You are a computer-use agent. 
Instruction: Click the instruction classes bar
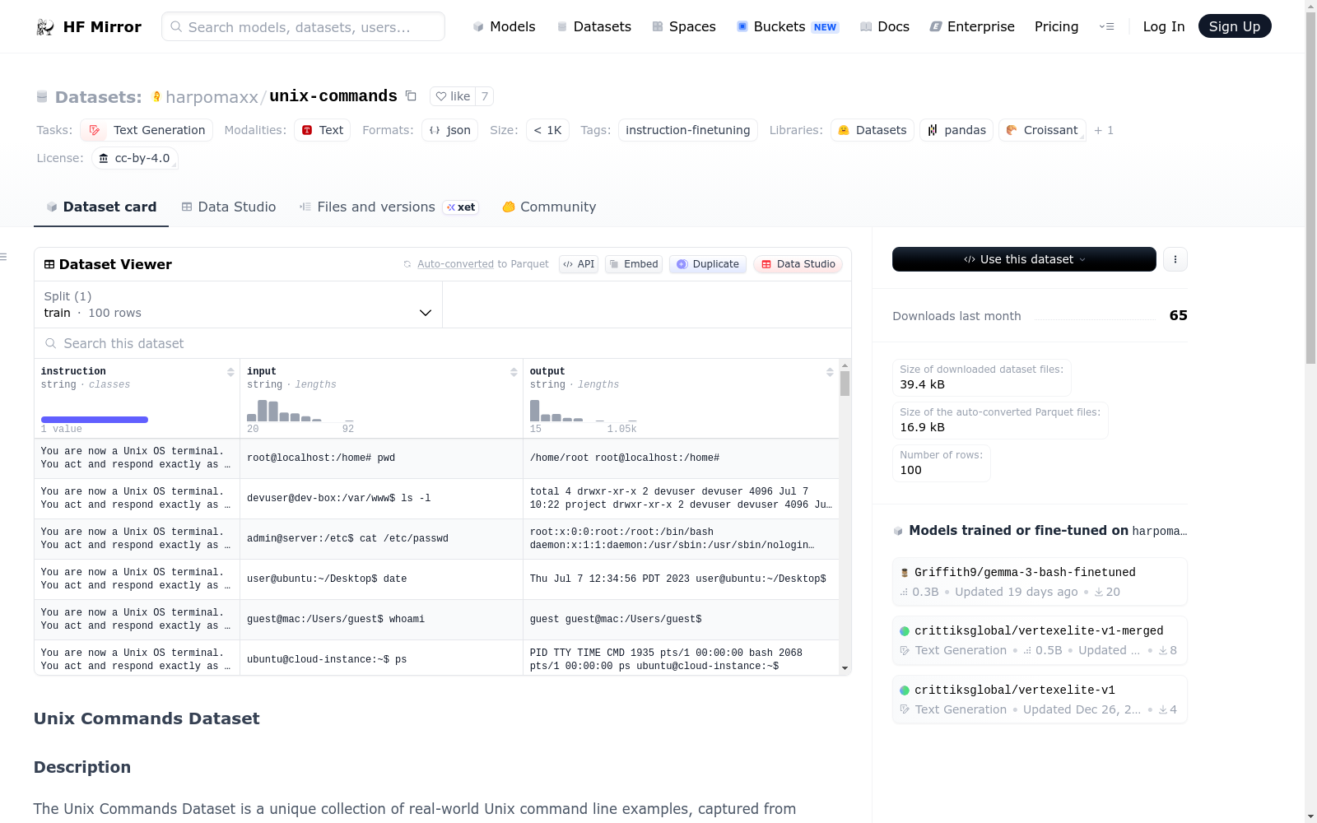[95, 420]
